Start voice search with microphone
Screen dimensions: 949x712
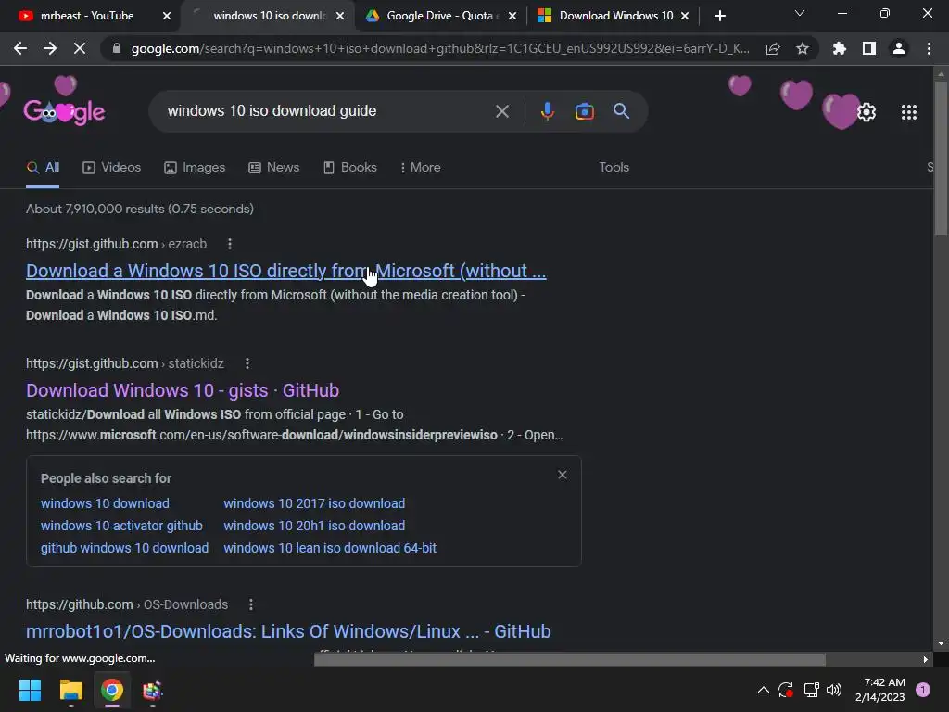[547, 111]
